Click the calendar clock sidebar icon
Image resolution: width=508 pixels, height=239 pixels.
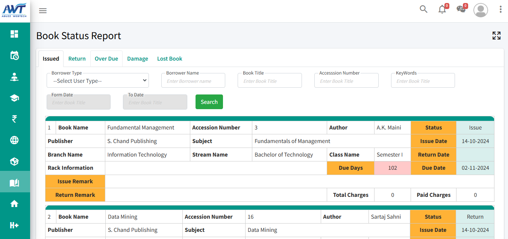tap(14, 55)
